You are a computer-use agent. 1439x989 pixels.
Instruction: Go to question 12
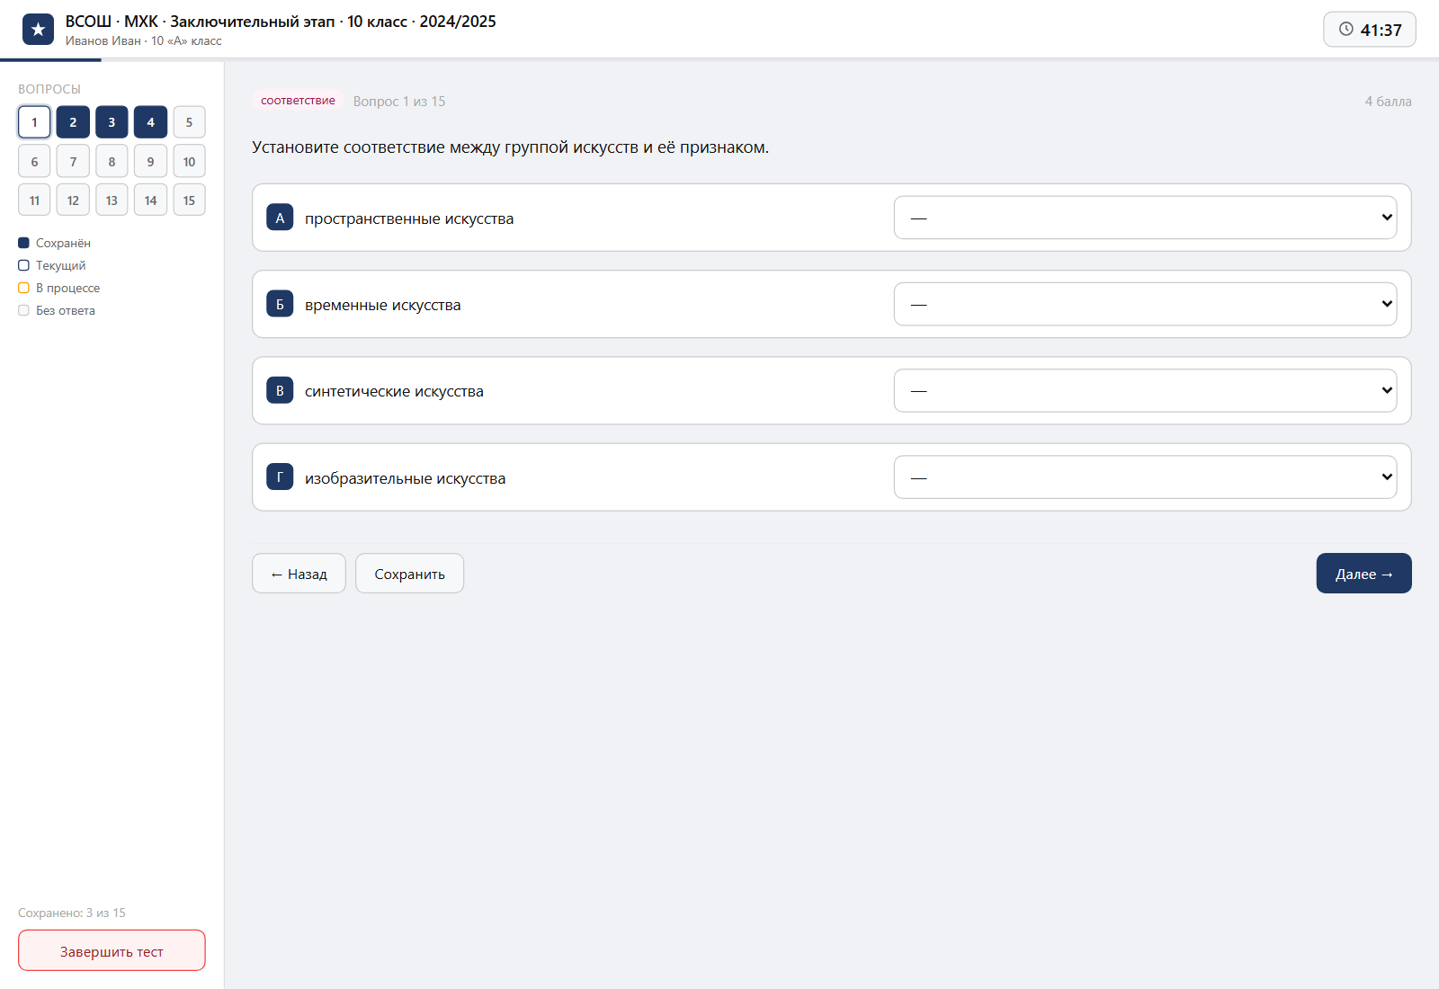73,200
